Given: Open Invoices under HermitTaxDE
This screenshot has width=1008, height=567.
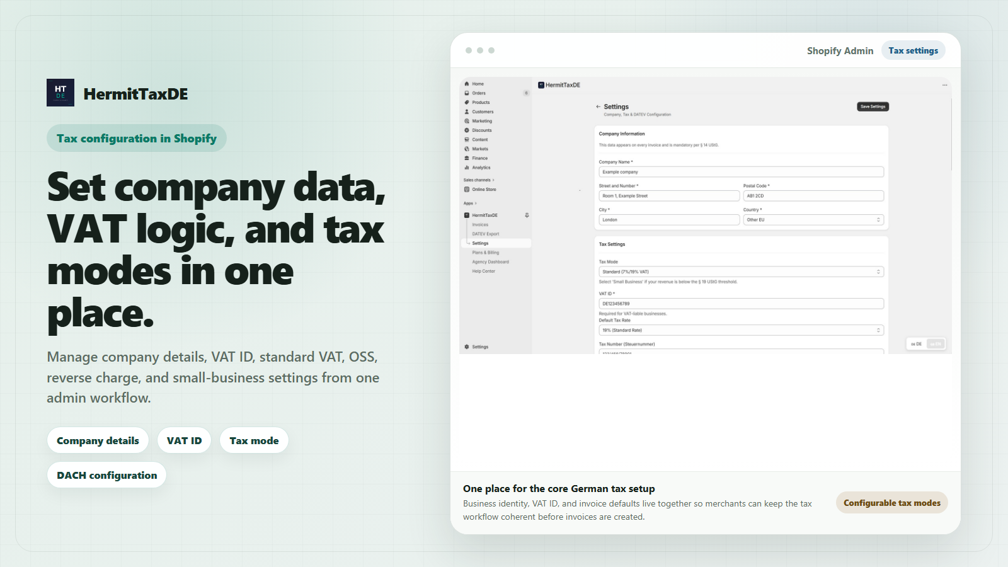Looking at the screenshot, I should point(480,225).
